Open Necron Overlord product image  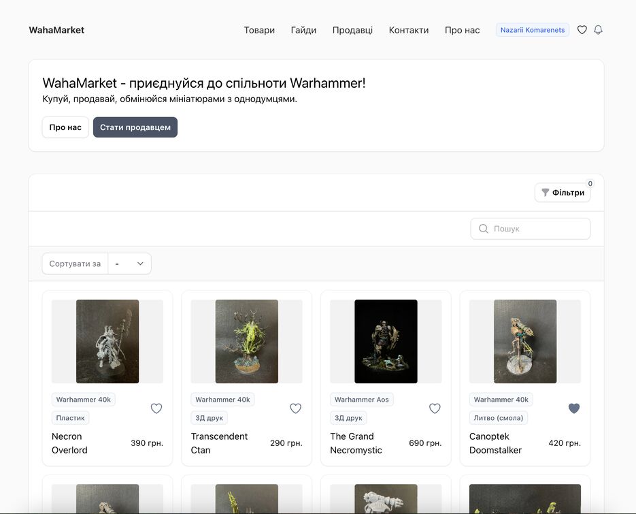pyautogui.click(x=107, y=342)
